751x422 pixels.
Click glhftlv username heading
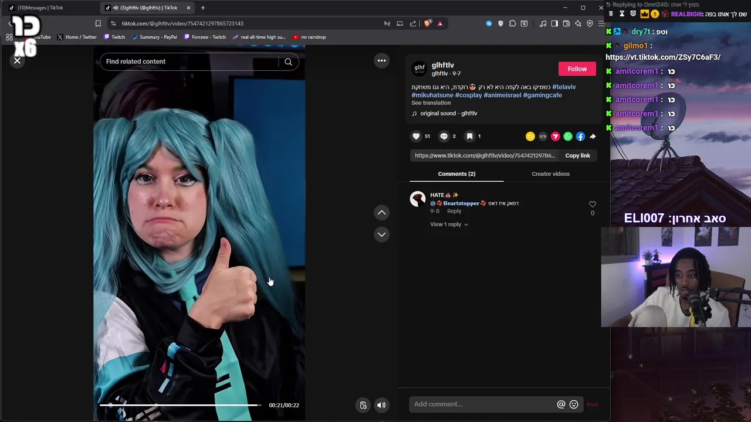443,65
